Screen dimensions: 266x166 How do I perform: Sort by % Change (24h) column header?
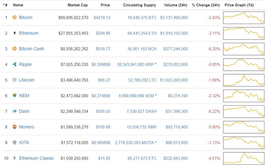(x=206, y=5)
